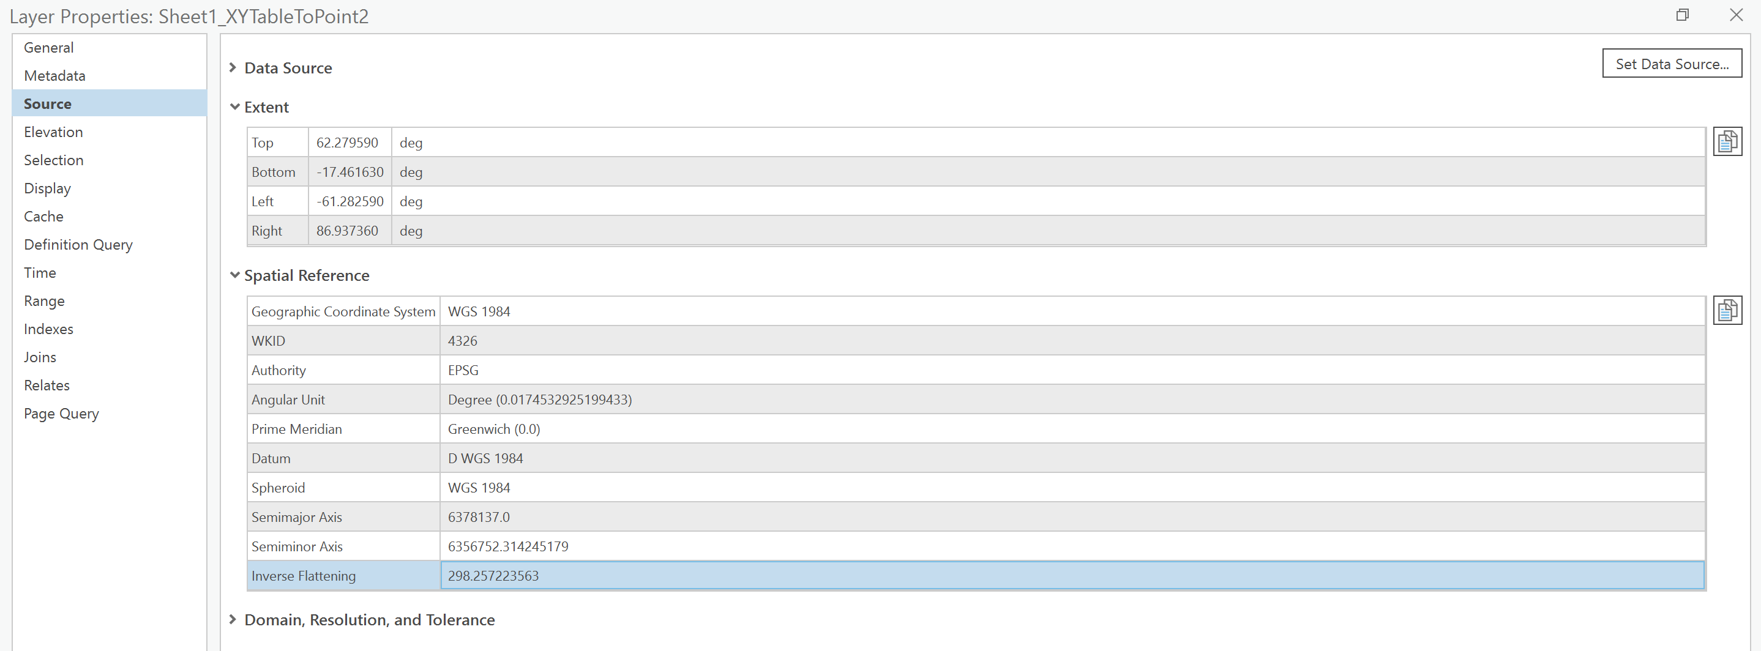This screenshot has width=1761, height=651.
Task: Switch to the Joins page
Action: [x=40, y=357]
